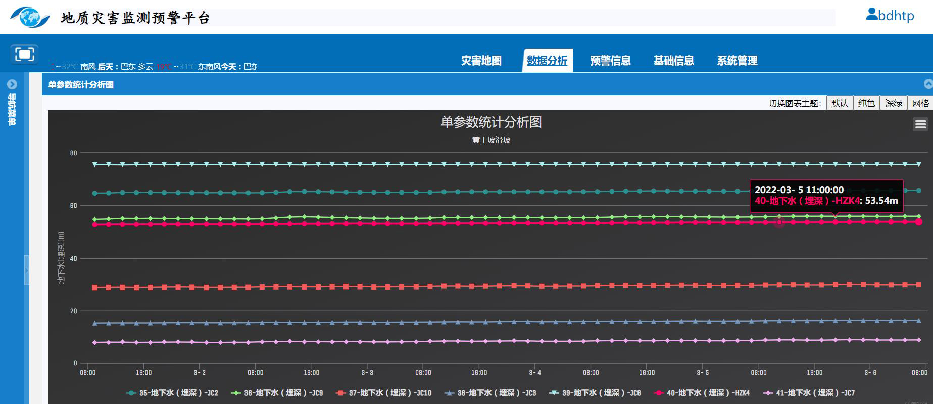
Task: Open the chart hamburger export menu
Action: coord(920,124)
